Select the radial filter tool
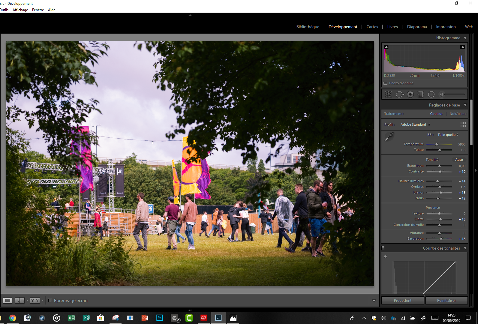This screenshot has width=478, height=324. pos(431,94)
